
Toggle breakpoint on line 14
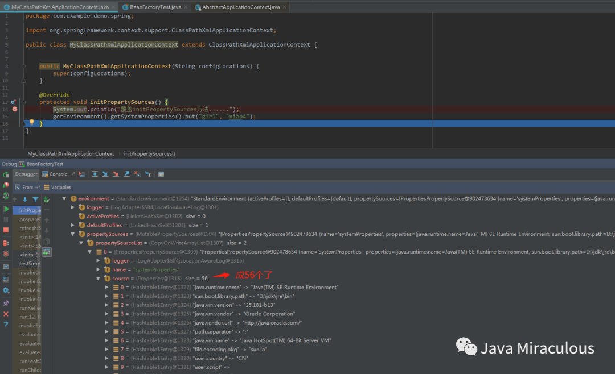[x=15, y=109]
